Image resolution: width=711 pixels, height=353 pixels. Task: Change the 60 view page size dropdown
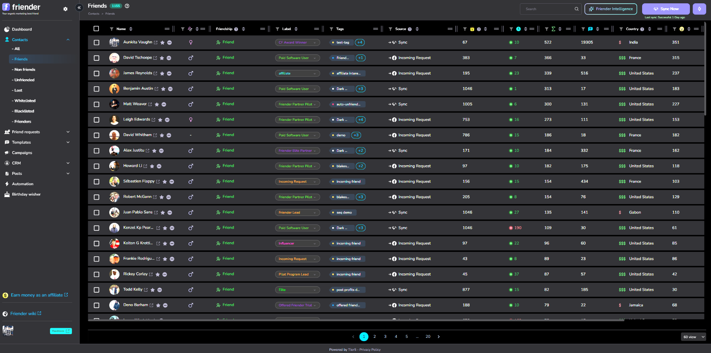point(693,337)
